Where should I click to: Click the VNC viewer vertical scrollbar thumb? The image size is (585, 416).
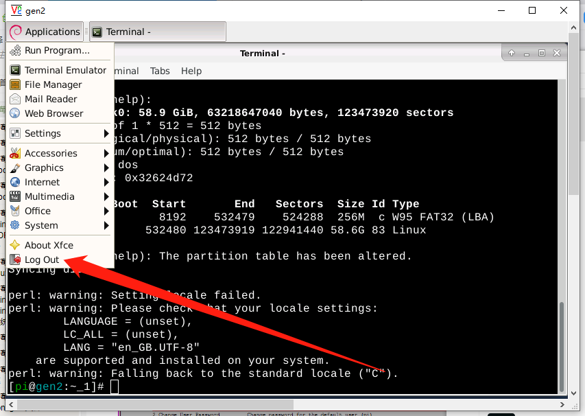(x=573, y=114)
